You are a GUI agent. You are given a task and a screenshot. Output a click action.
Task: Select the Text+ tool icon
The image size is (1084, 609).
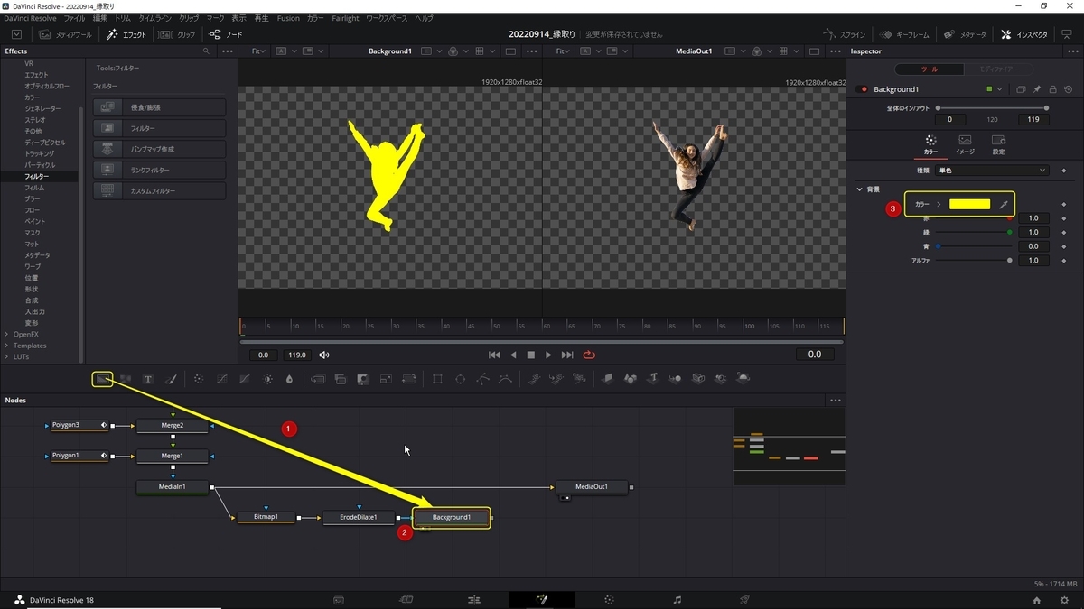(148, 379)
